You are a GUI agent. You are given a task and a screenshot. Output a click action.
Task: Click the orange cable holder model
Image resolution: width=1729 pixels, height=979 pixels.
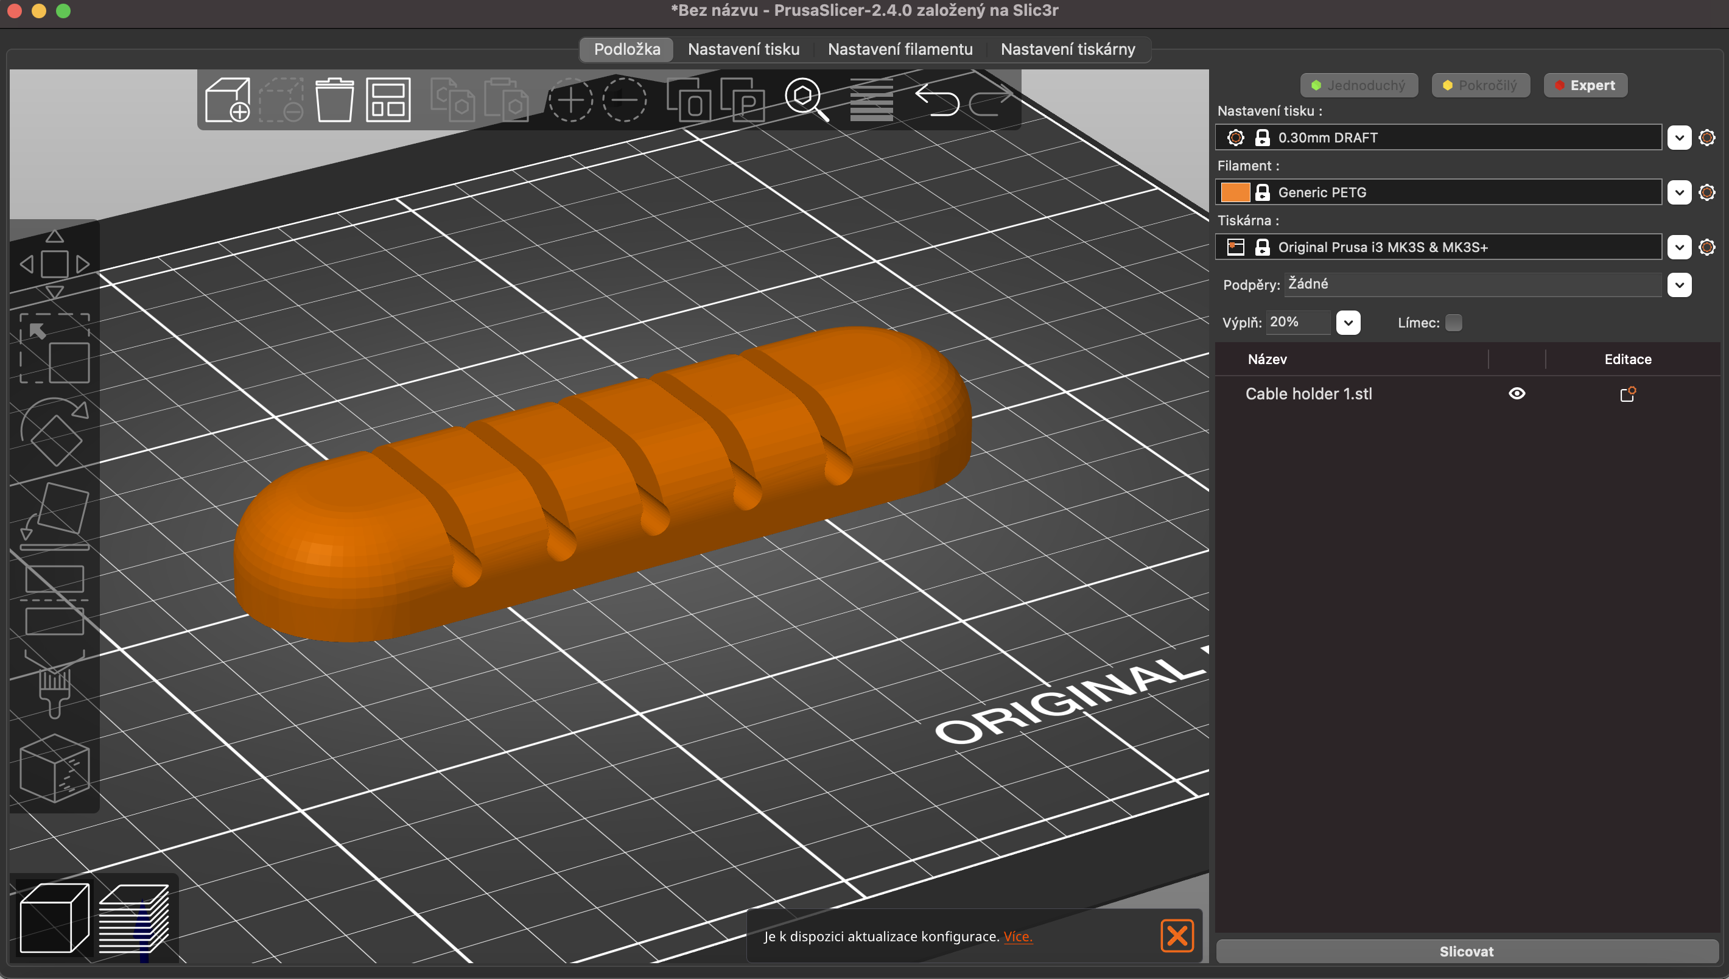[x=603, y=484]
